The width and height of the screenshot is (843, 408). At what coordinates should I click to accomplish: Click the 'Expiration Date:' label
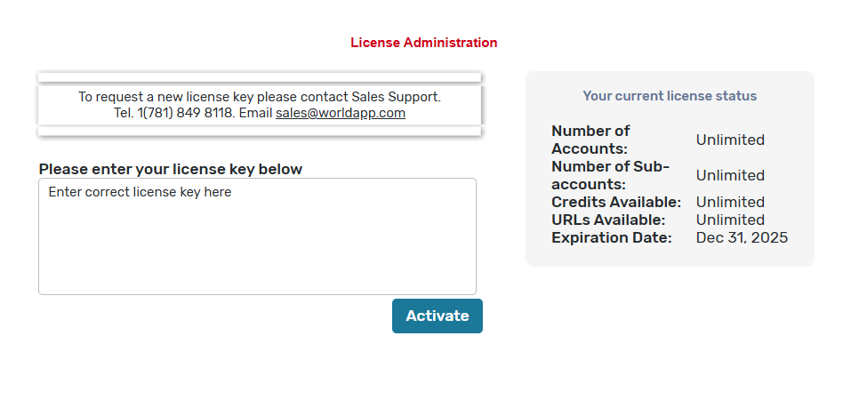click(x=612, y=237)
